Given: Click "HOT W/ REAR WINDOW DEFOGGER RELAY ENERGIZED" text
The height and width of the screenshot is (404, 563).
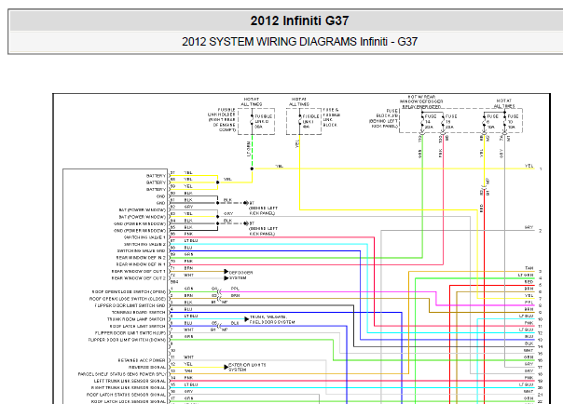Looking at the screenshot, I should (x=421, y=101).
